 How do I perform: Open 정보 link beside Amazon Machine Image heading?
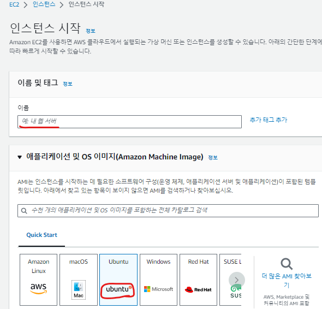click(213, 158)
